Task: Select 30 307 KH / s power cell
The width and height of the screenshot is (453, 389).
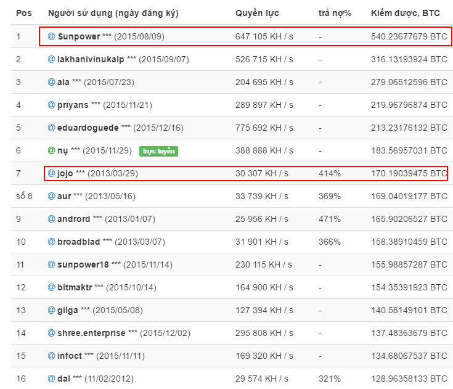Action: [262, 173]
